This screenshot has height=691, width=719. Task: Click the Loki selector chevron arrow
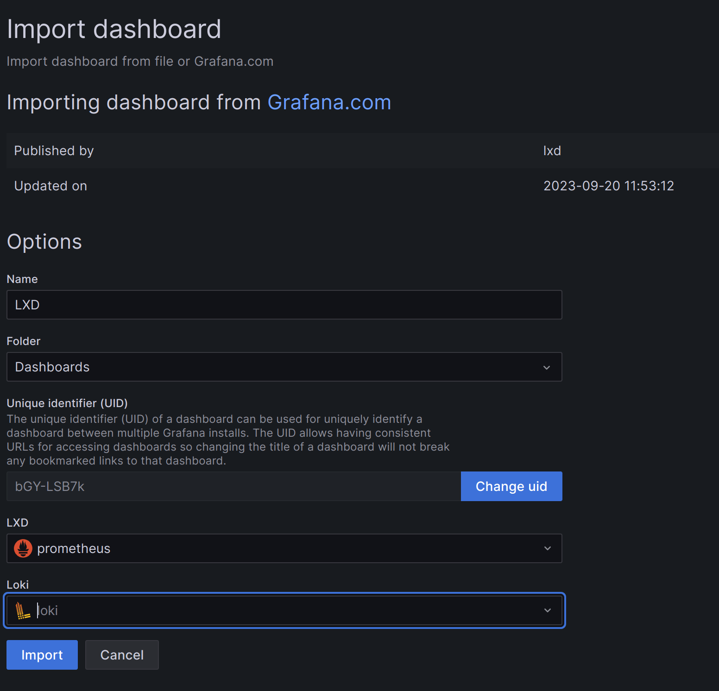click(x=547, y=610)
